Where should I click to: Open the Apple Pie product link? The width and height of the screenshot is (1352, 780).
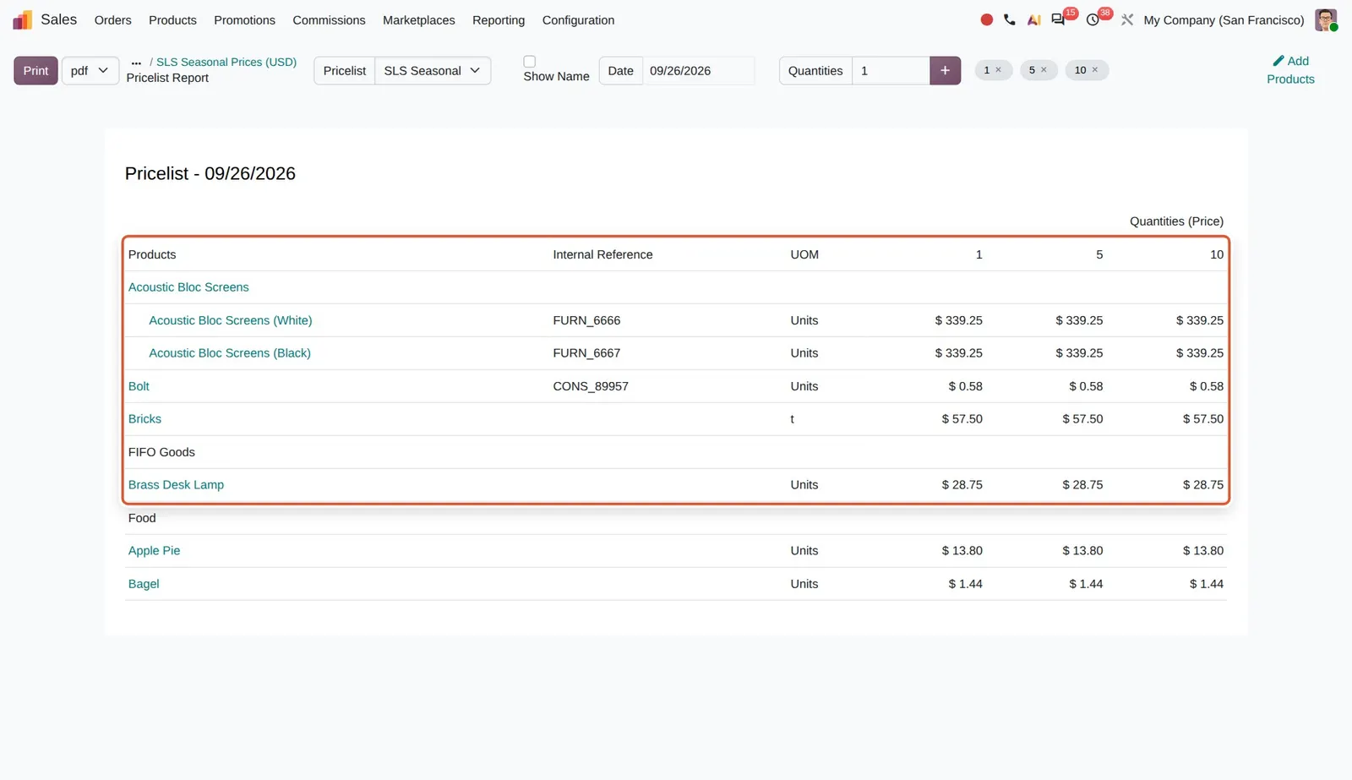154,551
